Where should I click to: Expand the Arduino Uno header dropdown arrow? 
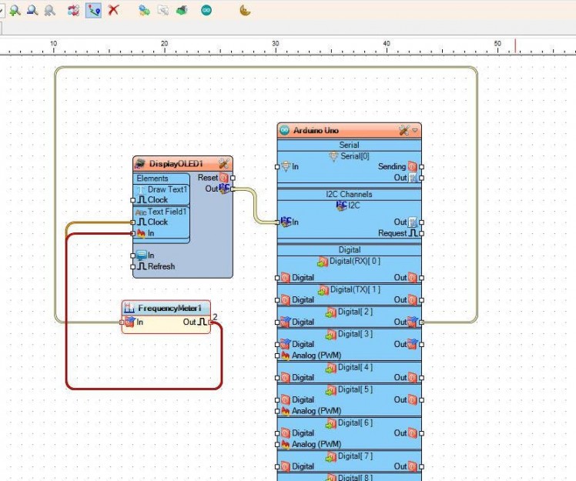pyautogui.click(x=416, y=131)
